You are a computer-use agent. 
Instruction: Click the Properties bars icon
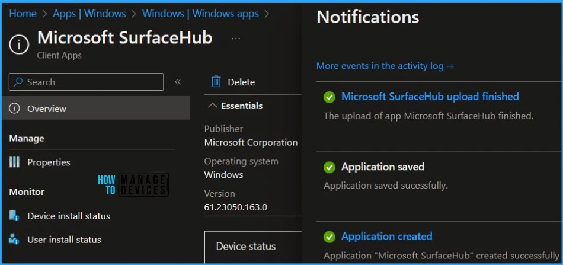[x=14, y=162]
